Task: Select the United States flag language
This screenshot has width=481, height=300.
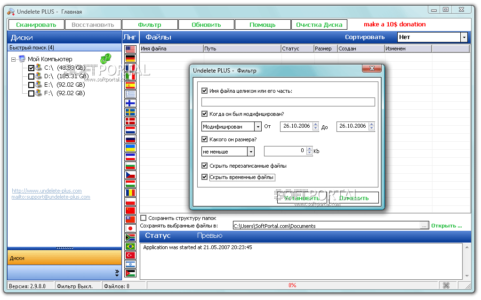Action: point(130,49)
